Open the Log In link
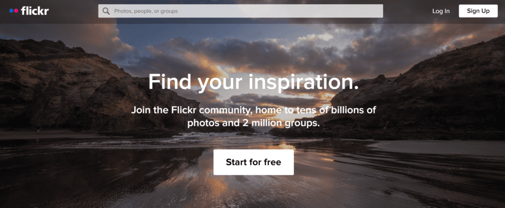The height and width of the screenshot is (208, 505). [x=441, y=11]
